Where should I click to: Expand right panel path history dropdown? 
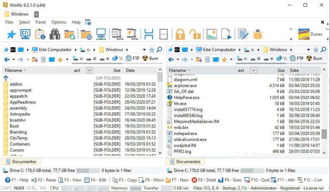(309, 50)
